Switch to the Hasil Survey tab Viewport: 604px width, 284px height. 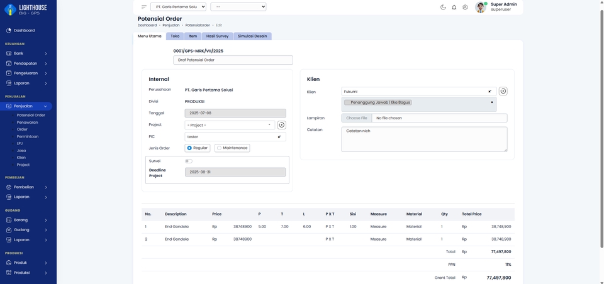pyautogui.click(x=217, y=36)
